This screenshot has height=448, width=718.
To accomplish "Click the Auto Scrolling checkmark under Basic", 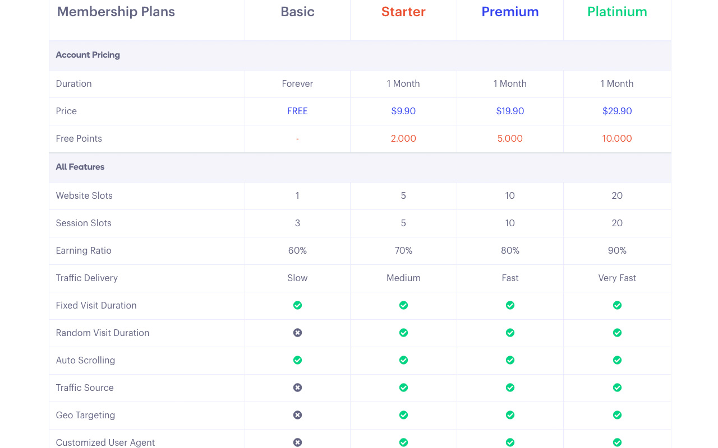I will click(x=297, y=360).
